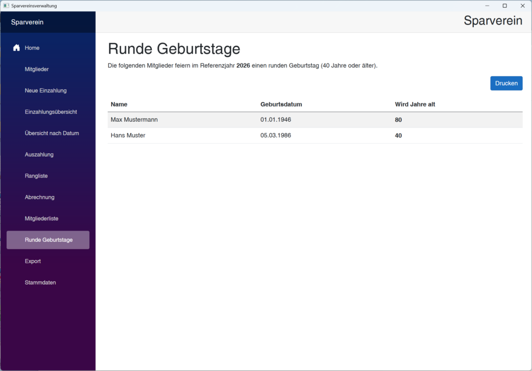Select Mitgliederliste from the sidebar
The height and width of the screenshot is (371, 532).
42,219
